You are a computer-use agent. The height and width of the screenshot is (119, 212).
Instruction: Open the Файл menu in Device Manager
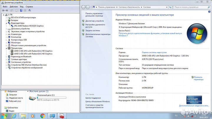pyautogui.click(x=5, y=6)
